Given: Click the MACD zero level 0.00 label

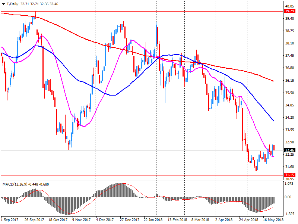Looking at the screenshot, I should (x=288, y=197).
